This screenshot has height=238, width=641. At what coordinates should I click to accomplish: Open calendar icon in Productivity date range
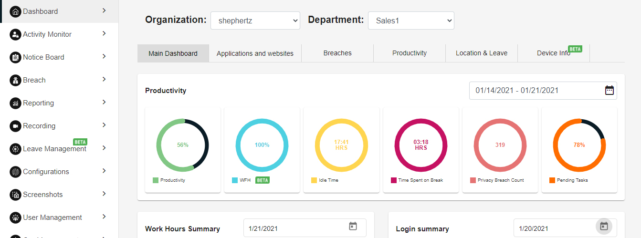tap(609, 90)
